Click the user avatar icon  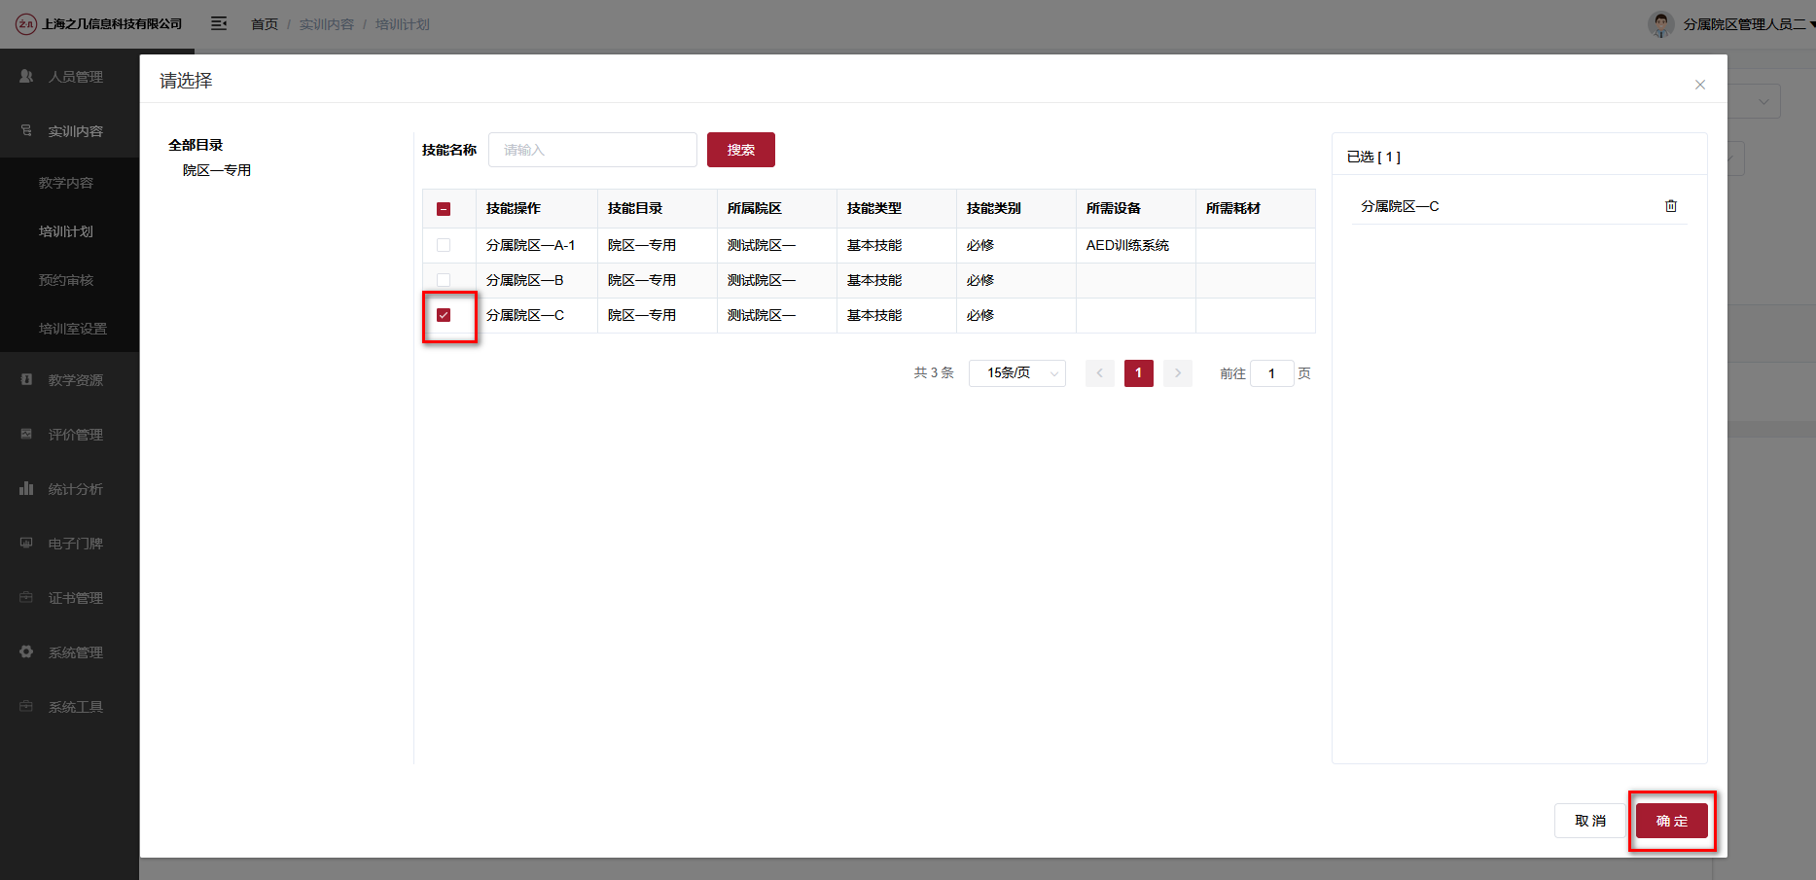(x=1661, y=23)
